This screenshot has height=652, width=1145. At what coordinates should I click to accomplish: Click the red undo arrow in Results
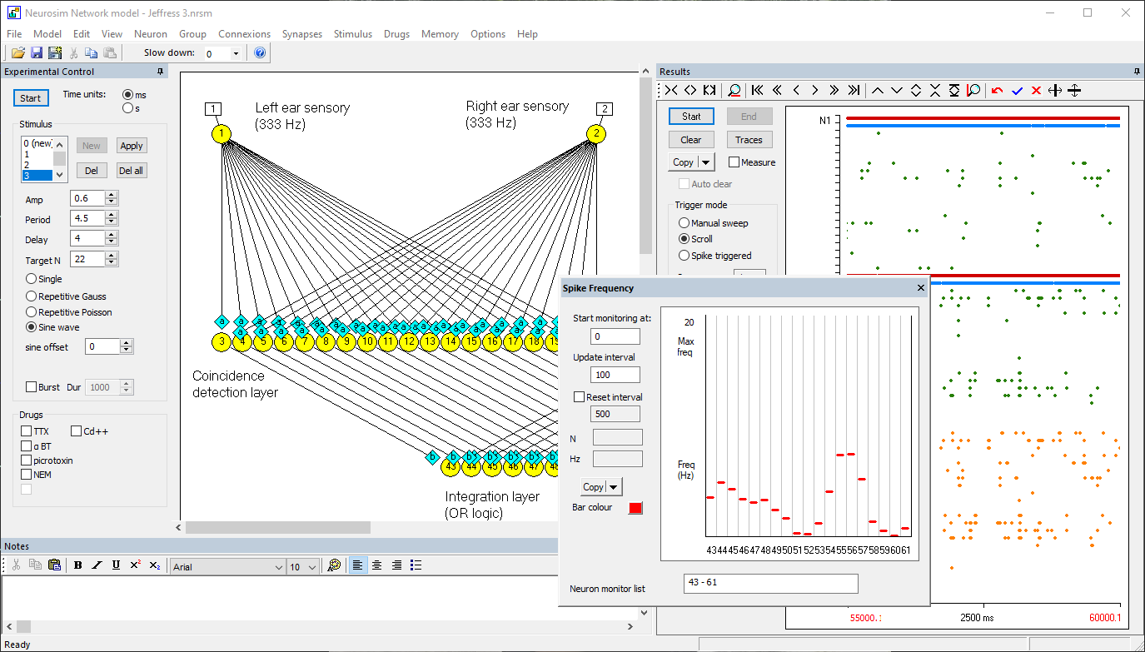click(998, 91)
